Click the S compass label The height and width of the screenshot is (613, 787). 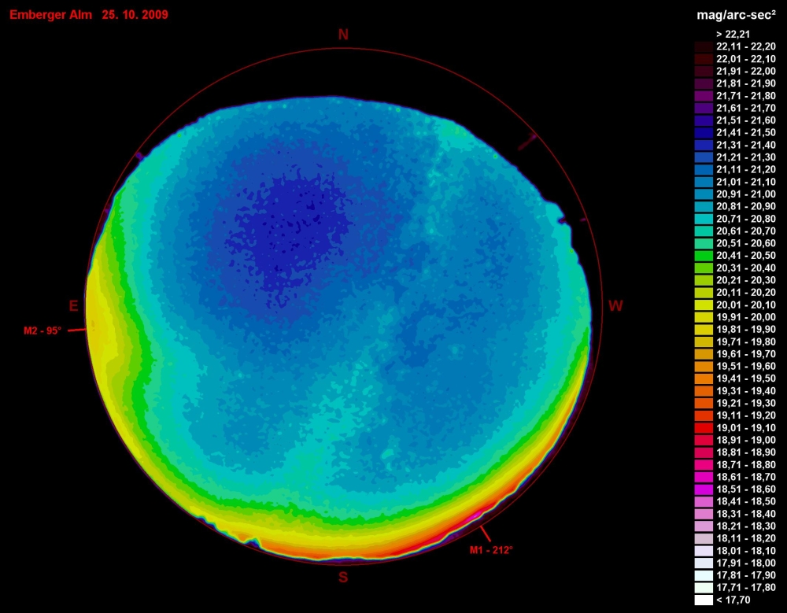pos(343,578)
